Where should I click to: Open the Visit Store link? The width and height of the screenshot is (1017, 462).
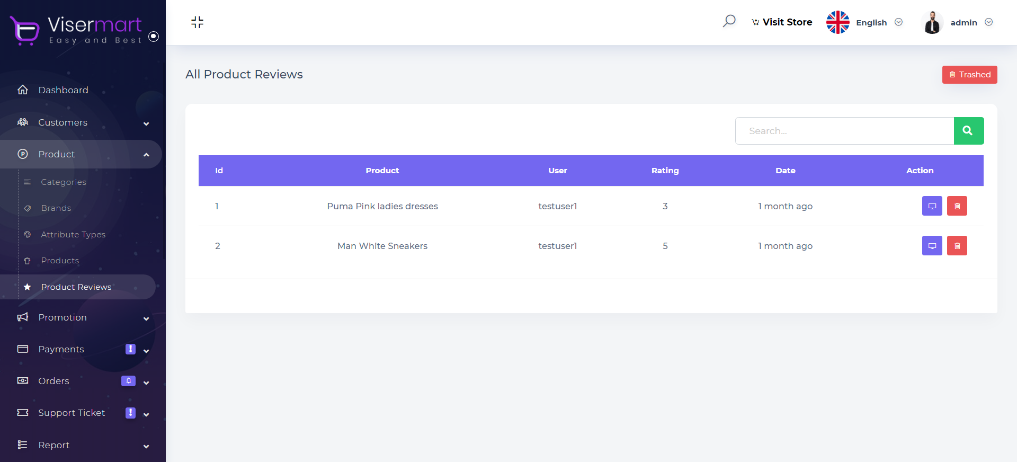click(782, 22)
